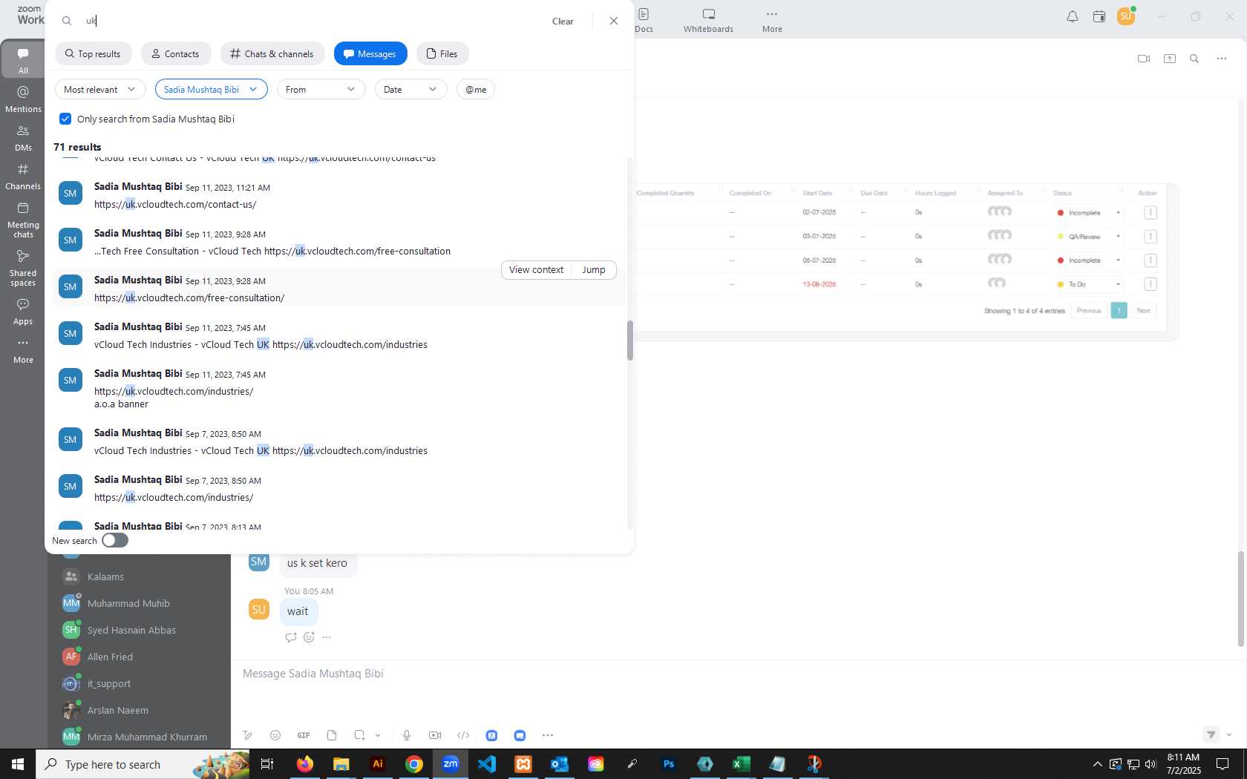Open Muhammad Muhib chat

pyautogui.click(x=128, y=603)
